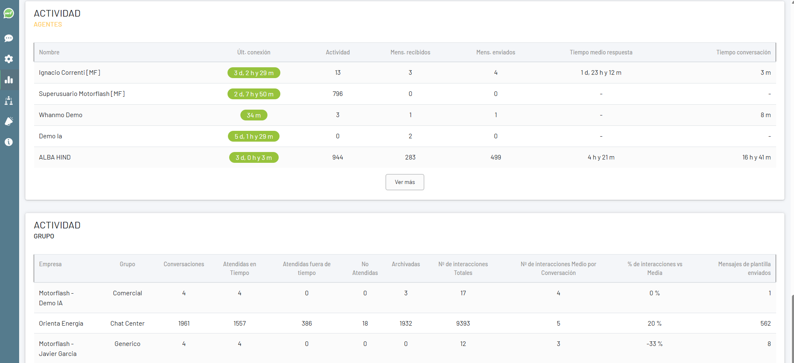Click the Tiempo medio respuesta column header

(x=601, y=52)
